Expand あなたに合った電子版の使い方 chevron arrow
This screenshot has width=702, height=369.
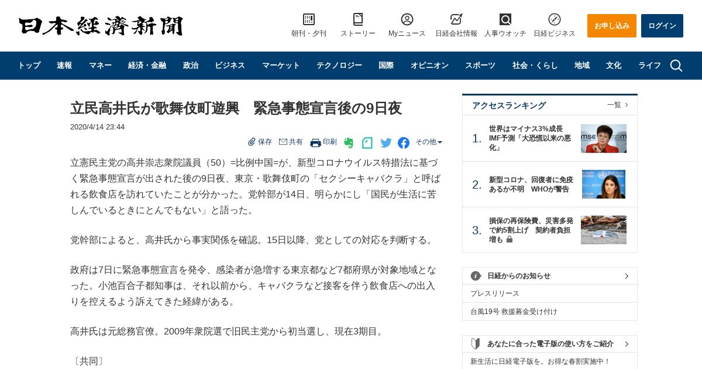point(627,344)
